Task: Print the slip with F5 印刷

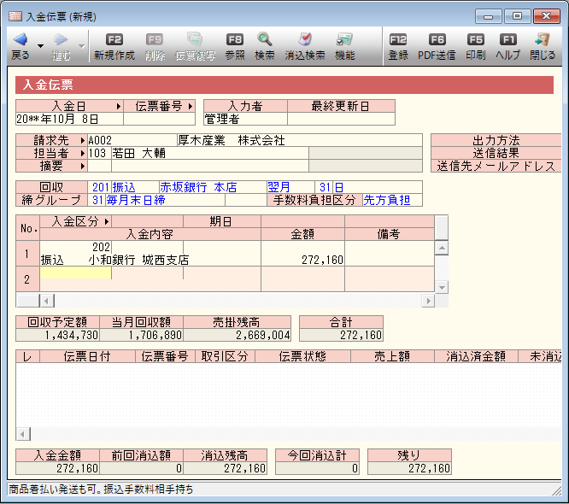Action: (476, 40)
